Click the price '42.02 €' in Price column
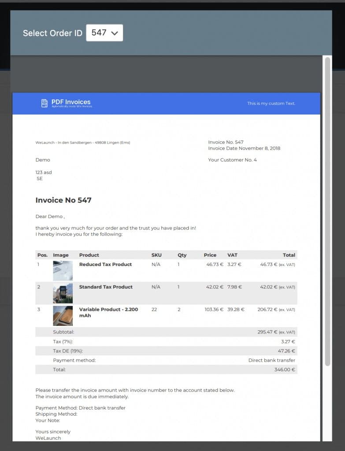Viewport: 345px width, 451px height. point(215,287)
